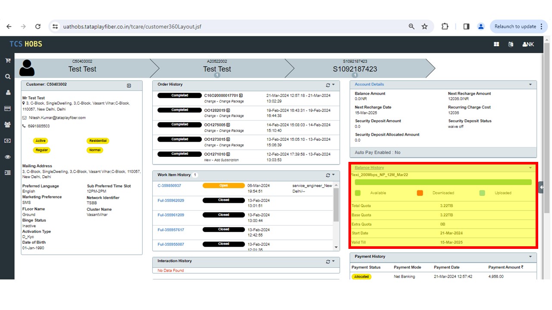Refresh the Work Item History panel
The image size is (552, 310).
click(x=328, y=175)
